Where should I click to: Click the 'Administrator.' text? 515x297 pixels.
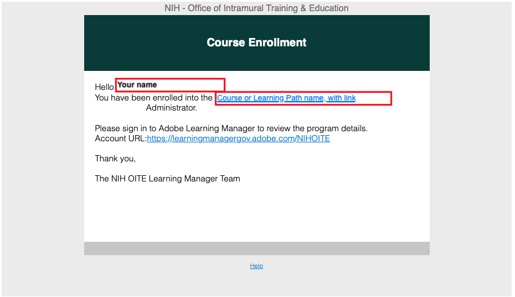coord(172,108)
